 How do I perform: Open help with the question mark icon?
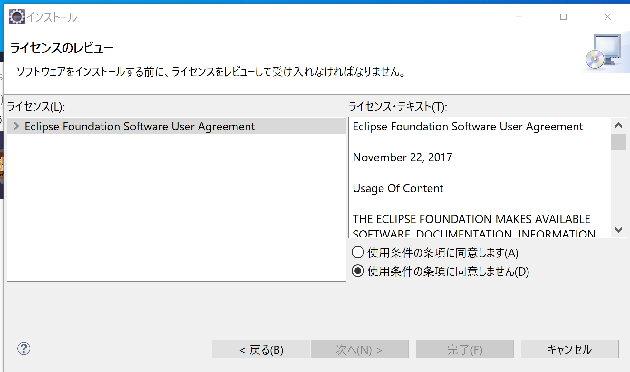click(24, 348)
